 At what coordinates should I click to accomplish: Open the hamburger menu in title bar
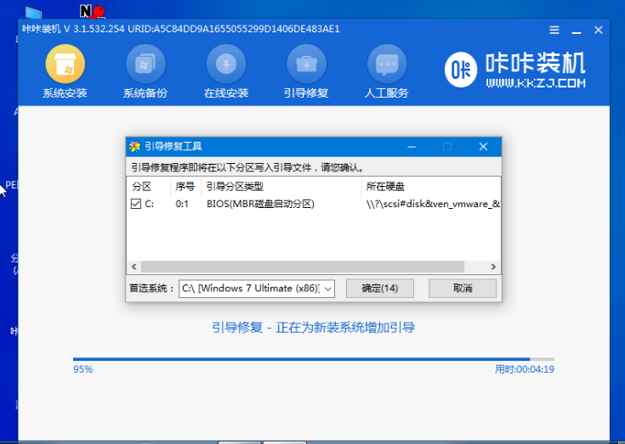(x=554, y=30)
